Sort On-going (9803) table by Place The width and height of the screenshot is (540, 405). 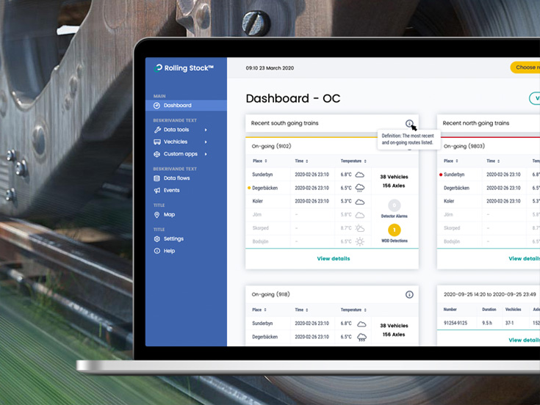[451, 161]
